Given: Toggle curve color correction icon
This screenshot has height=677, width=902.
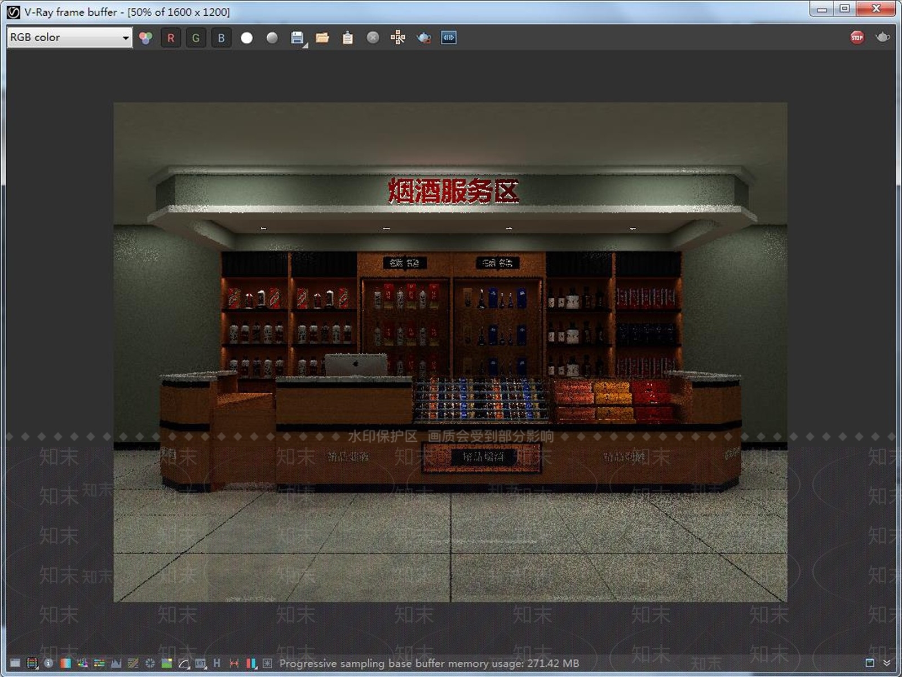Looking at the screenshot, I should 133,663.
